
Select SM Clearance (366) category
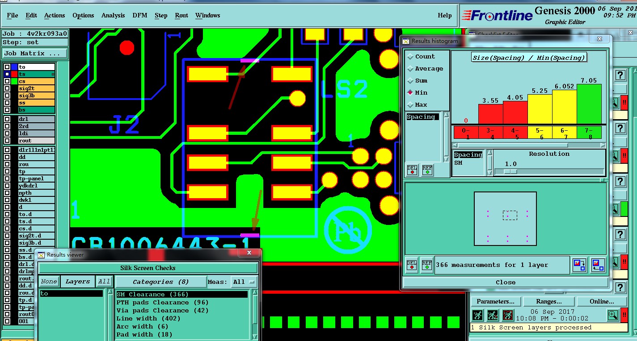[182, 295]
